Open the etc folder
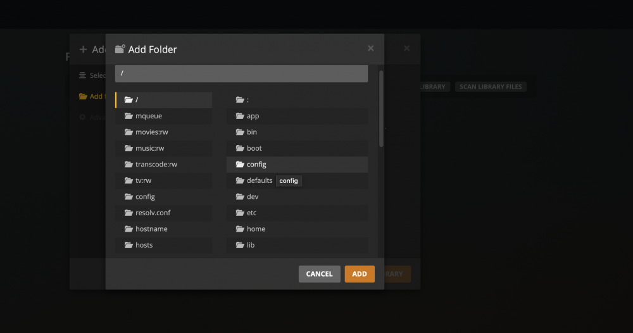The height and width of the screenshot is (333, 633). (x=297, y=213)
